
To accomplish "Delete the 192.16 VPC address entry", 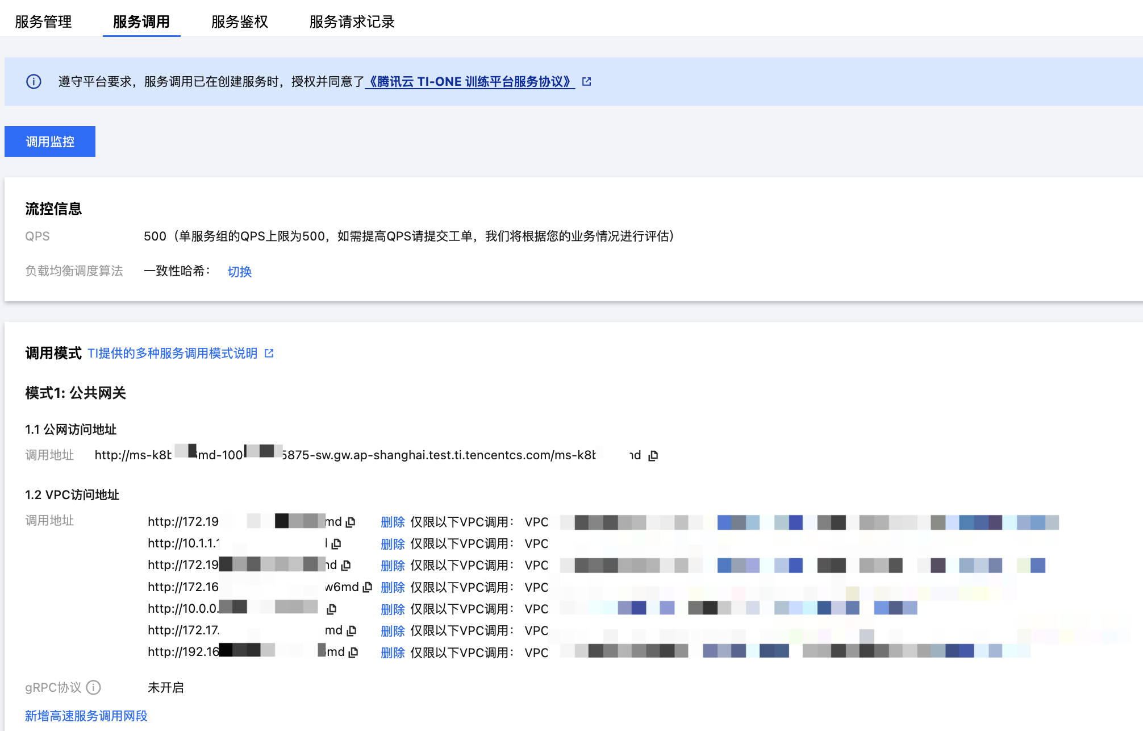I will pos(393,653).
